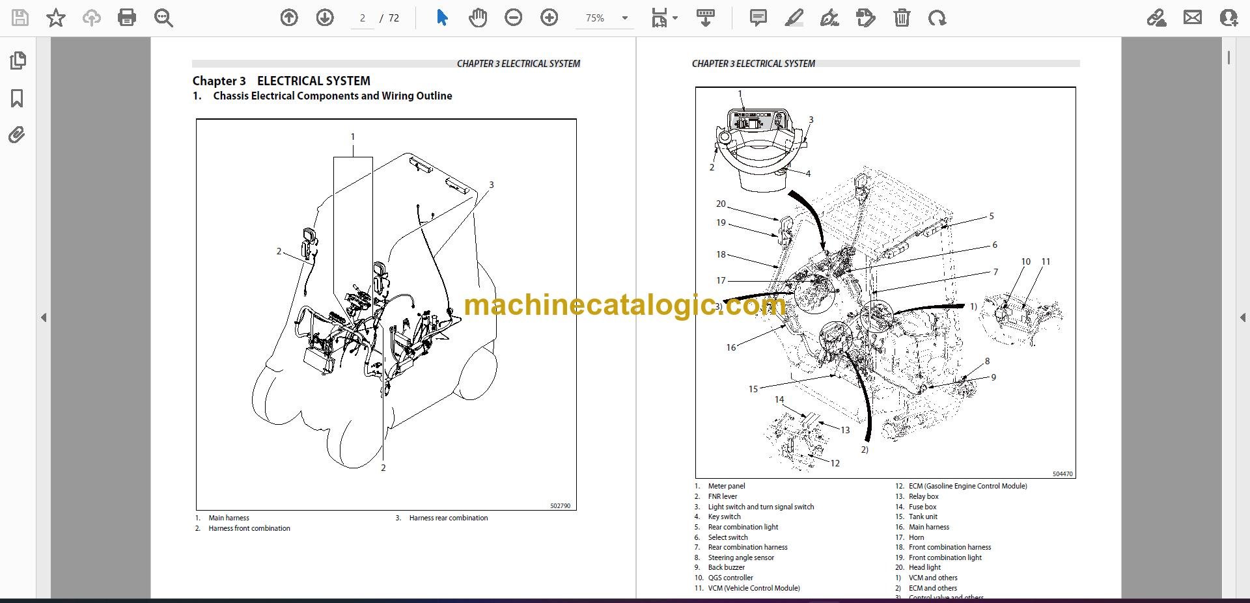Click the 'Main harness' legend entry on left page
1250x603 pixels.
point(229,518)
